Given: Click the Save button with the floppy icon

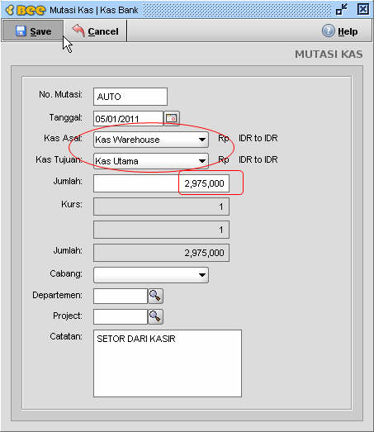Looking at the screenshot, I should point(33,31).
